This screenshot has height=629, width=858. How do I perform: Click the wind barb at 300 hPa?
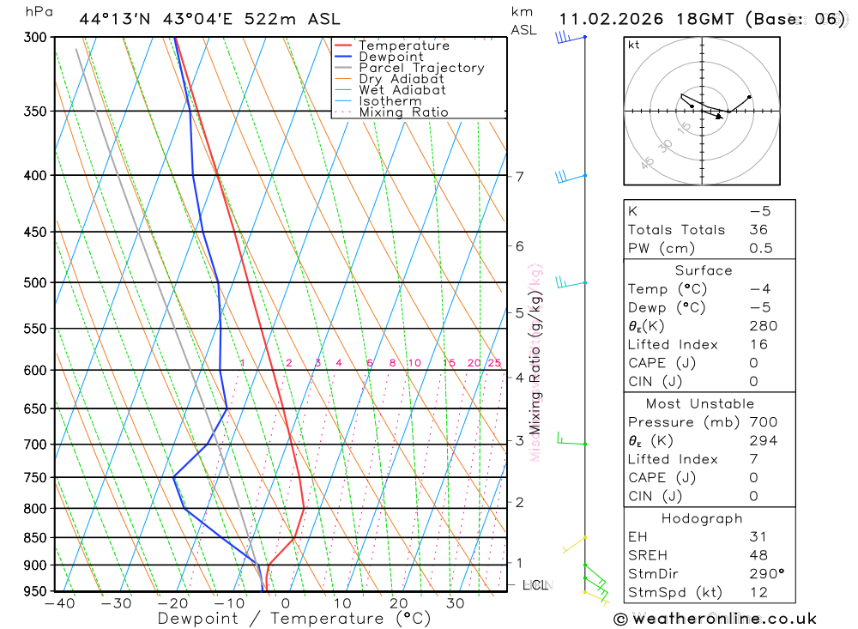point(571,37)
